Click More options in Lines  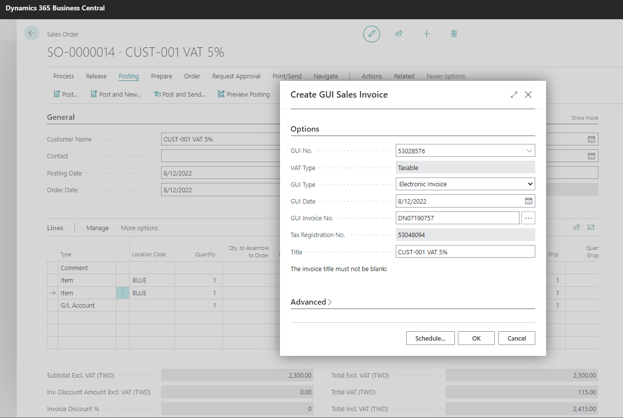139,228
